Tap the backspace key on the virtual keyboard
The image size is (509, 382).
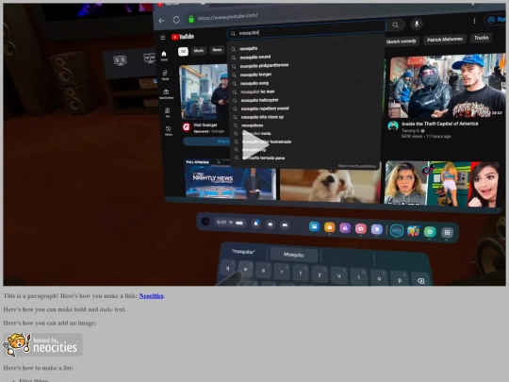point(420,281)
